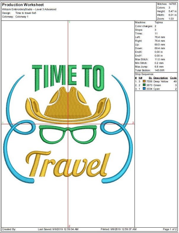Click 'Wilcom EmbroideryStudio – Level 3 Advanced' text
Viewport: 179px width, 233px height.
pos(29,10)
